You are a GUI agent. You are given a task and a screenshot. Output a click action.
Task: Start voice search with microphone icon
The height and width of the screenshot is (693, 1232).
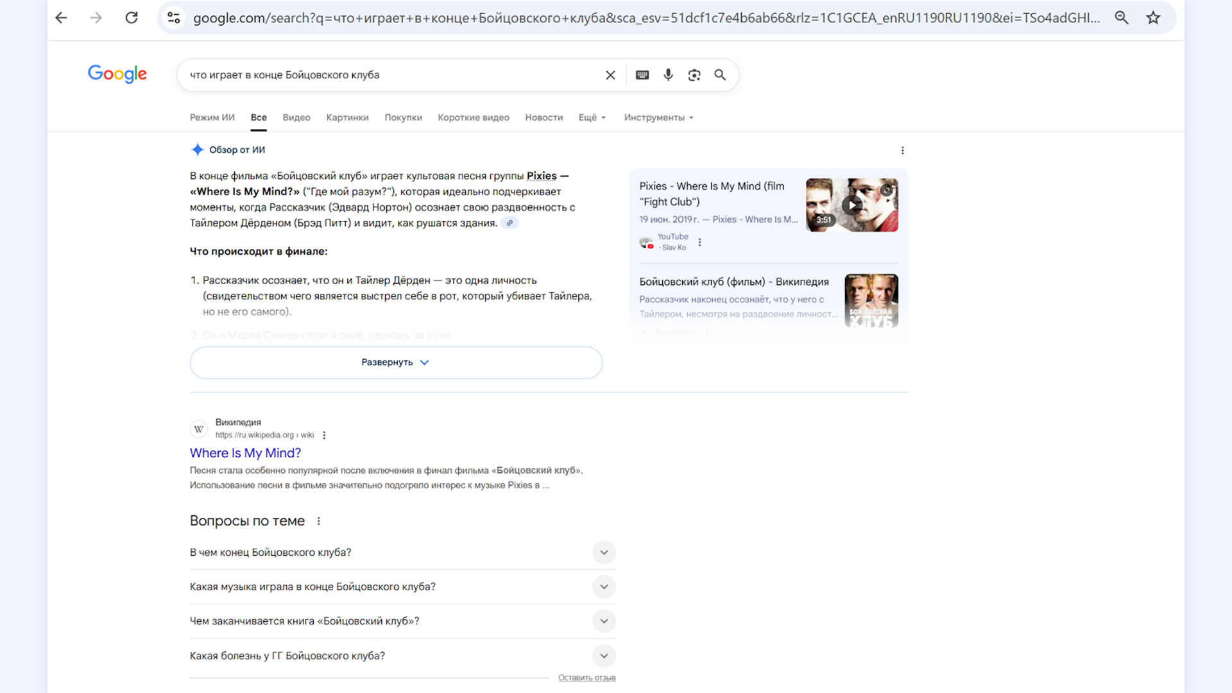(x=668, y=75)
